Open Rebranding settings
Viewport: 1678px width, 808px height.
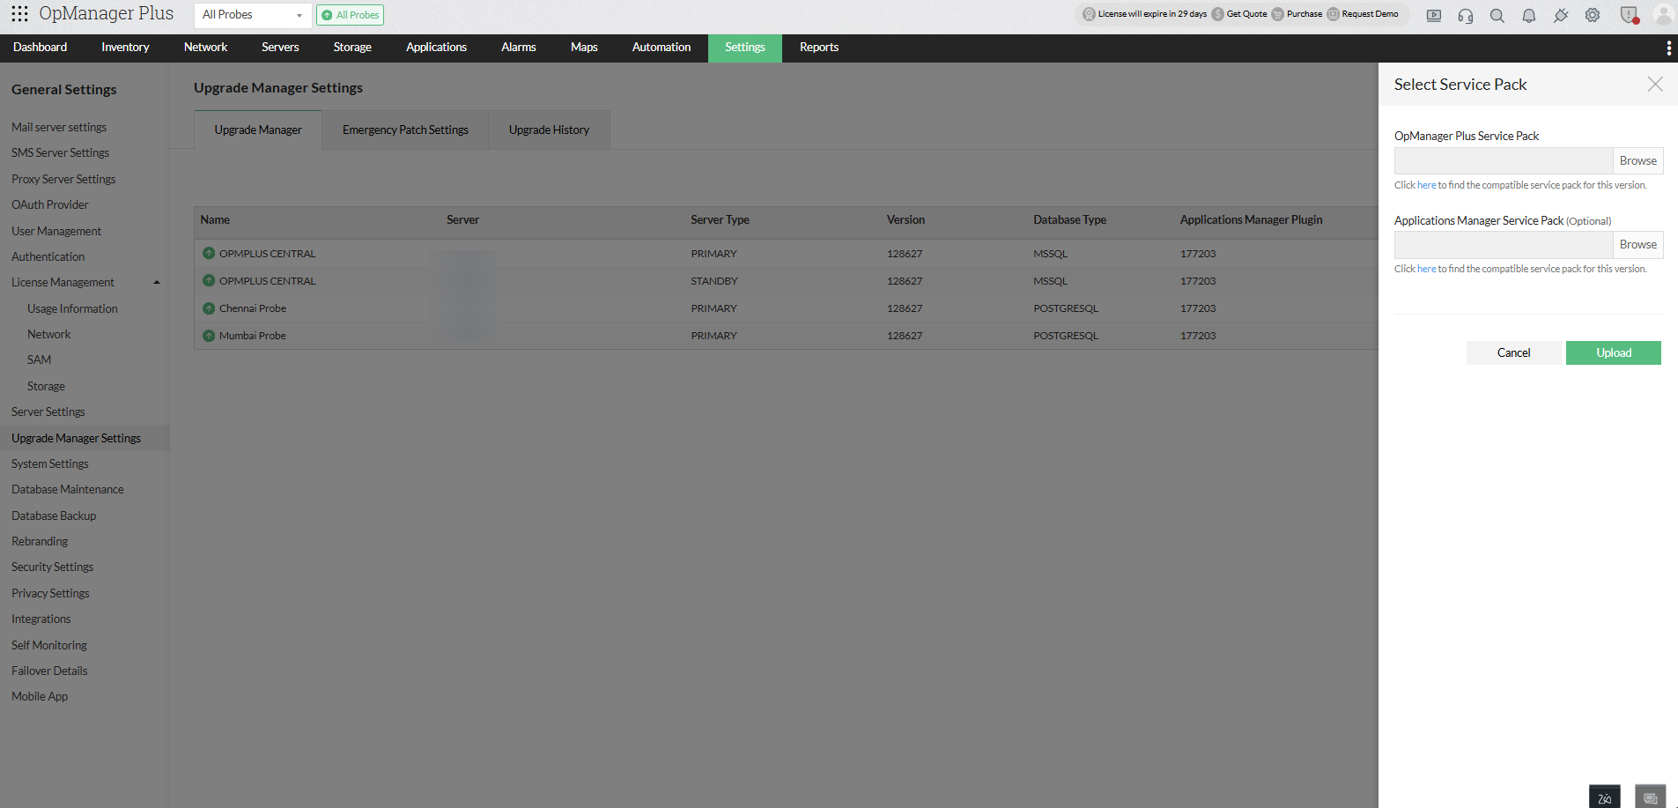[x=40, y=541]
